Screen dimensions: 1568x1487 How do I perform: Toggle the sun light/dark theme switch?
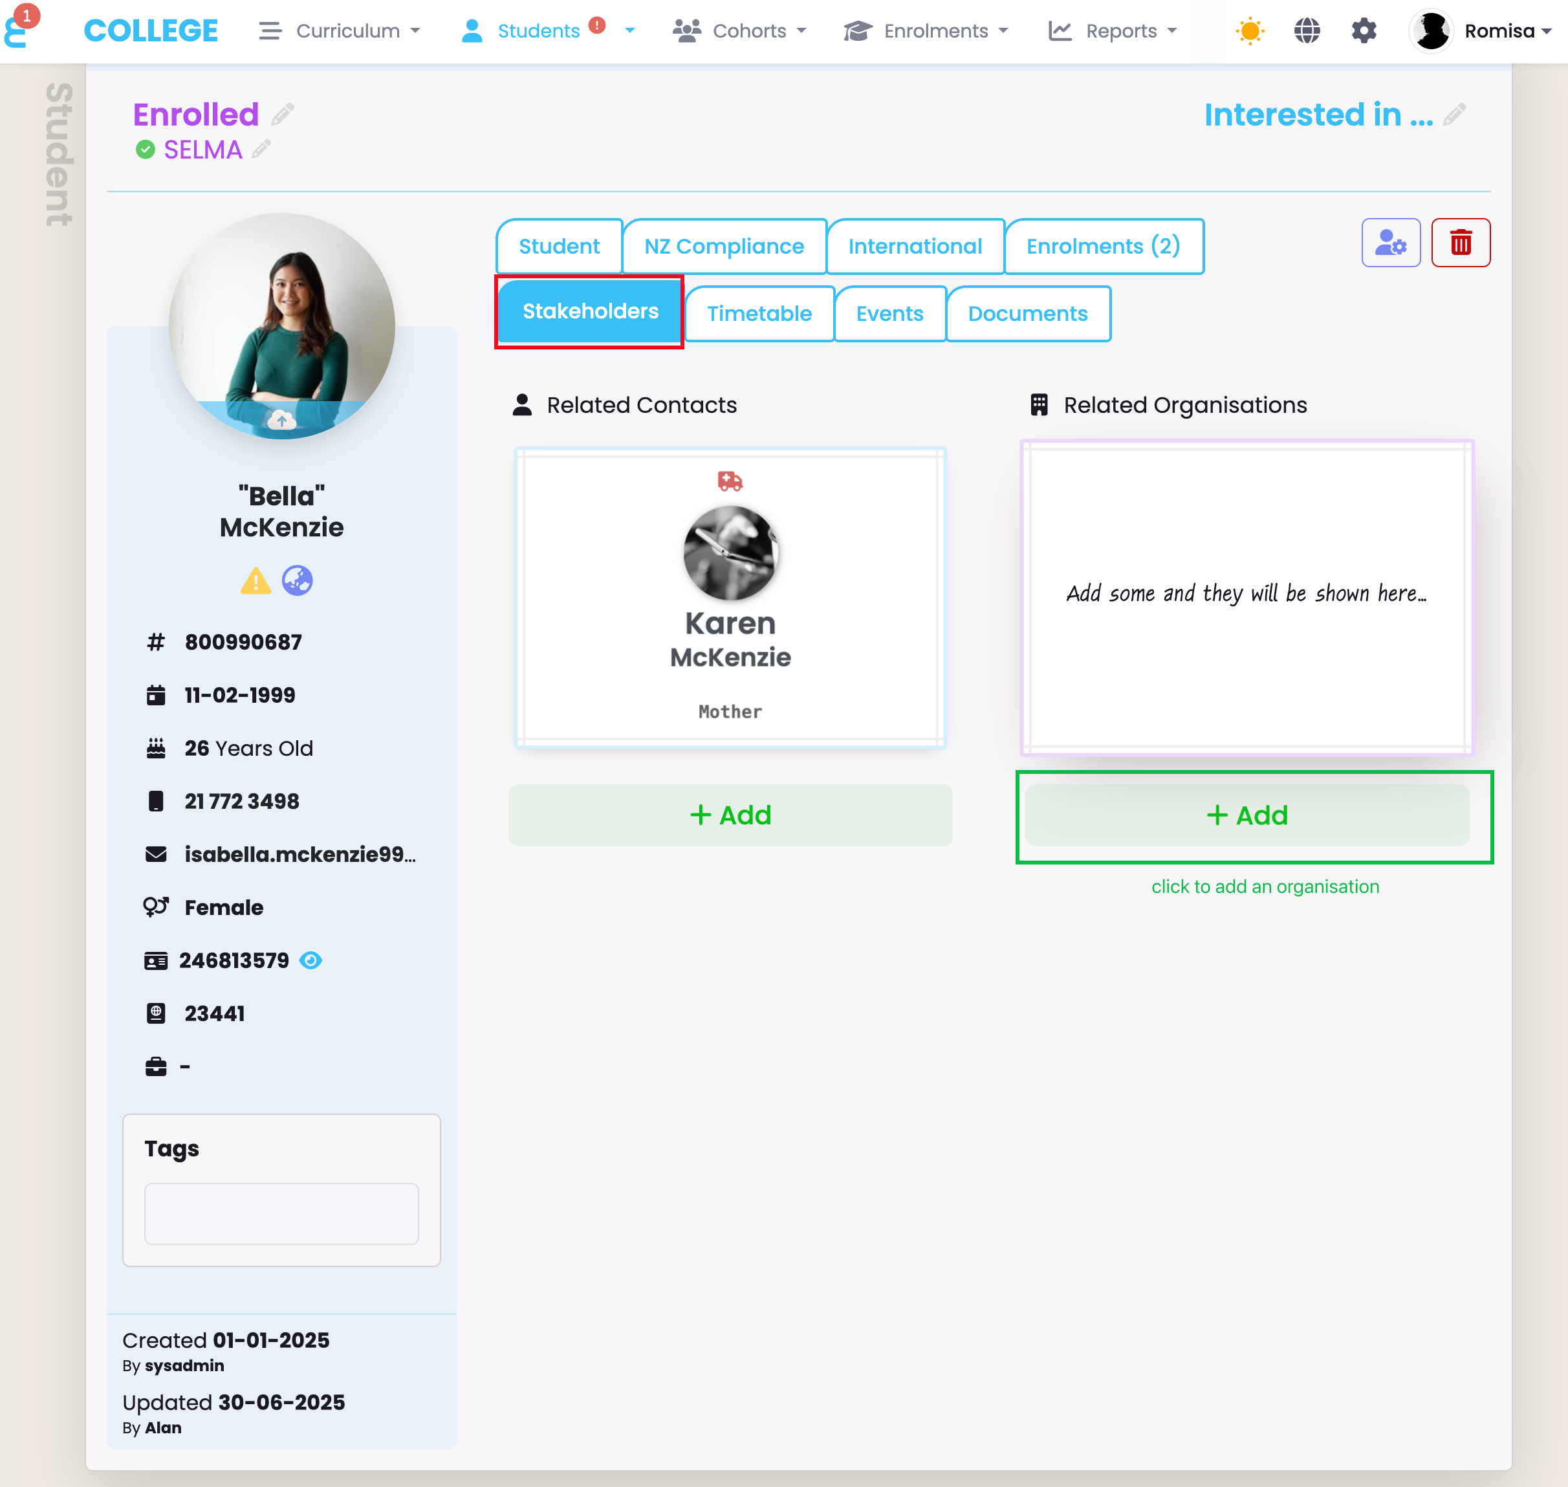pos(1250,31)
